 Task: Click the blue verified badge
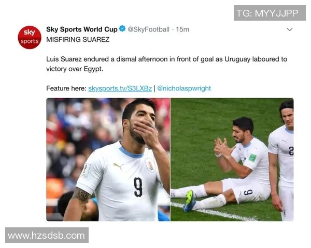click(122, 29)
